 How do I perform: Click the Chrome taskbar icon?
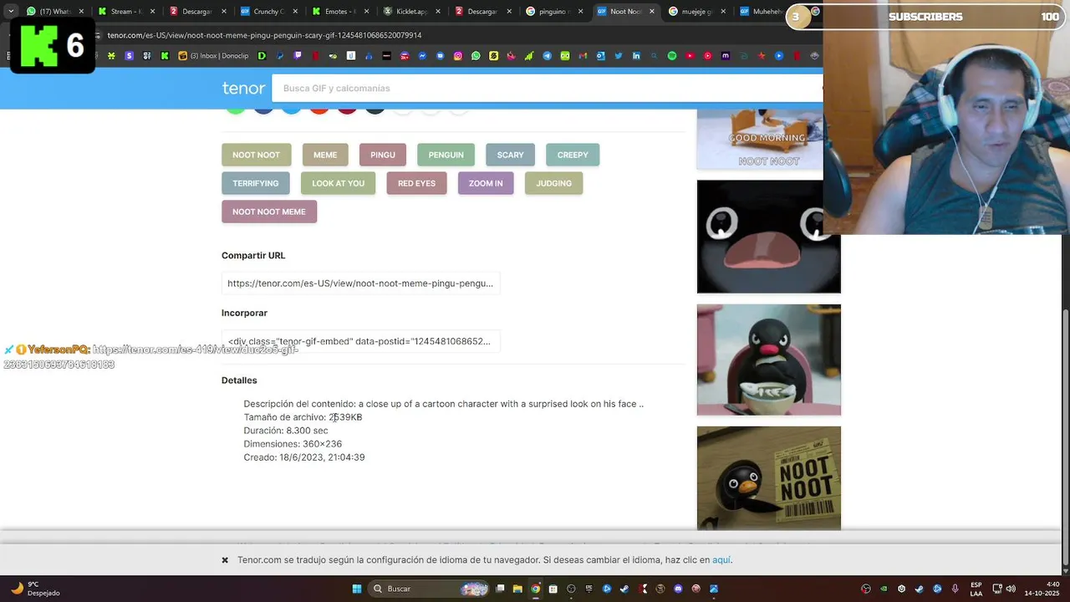[536, 589]
